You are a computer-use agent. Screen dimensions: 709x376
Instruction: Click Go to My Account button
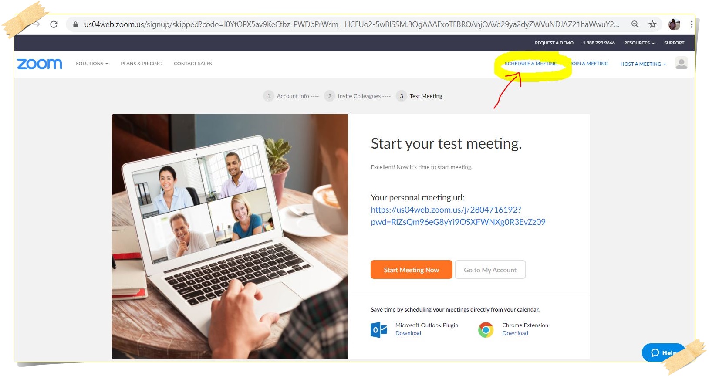tap(490, 270)
